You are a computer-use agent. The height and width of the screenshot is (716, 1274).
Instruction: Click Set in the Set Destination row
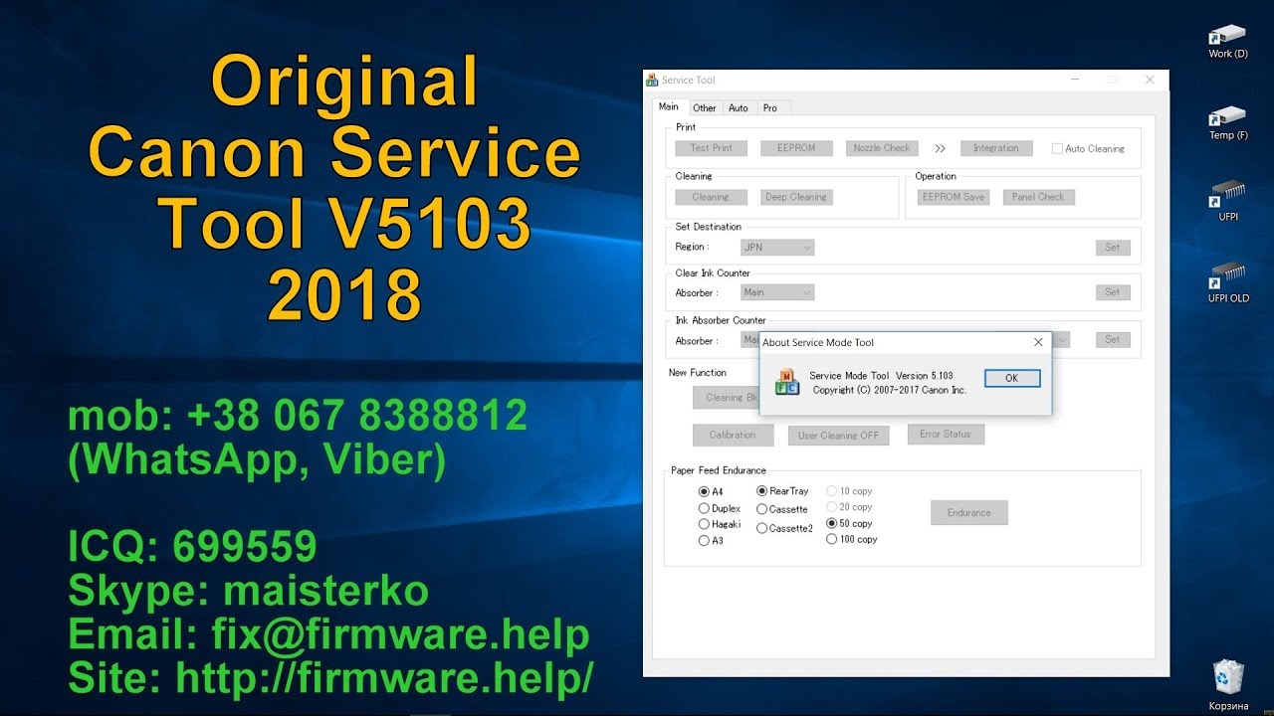[1113, 247]
